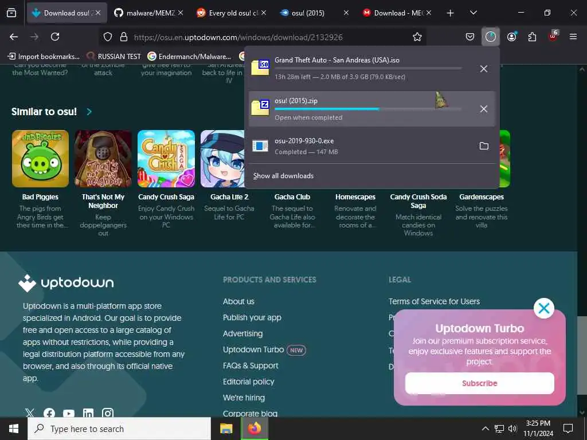
Task: Open Uptodown LinkedIn icon
Action: point(88,414)
